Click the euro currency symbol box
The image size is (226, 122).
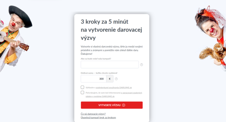(109, 79)
